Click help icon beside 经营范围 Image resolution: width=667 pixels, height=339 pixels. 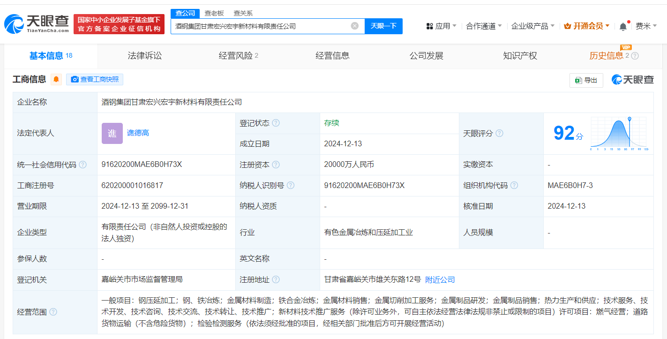(53, 312)
